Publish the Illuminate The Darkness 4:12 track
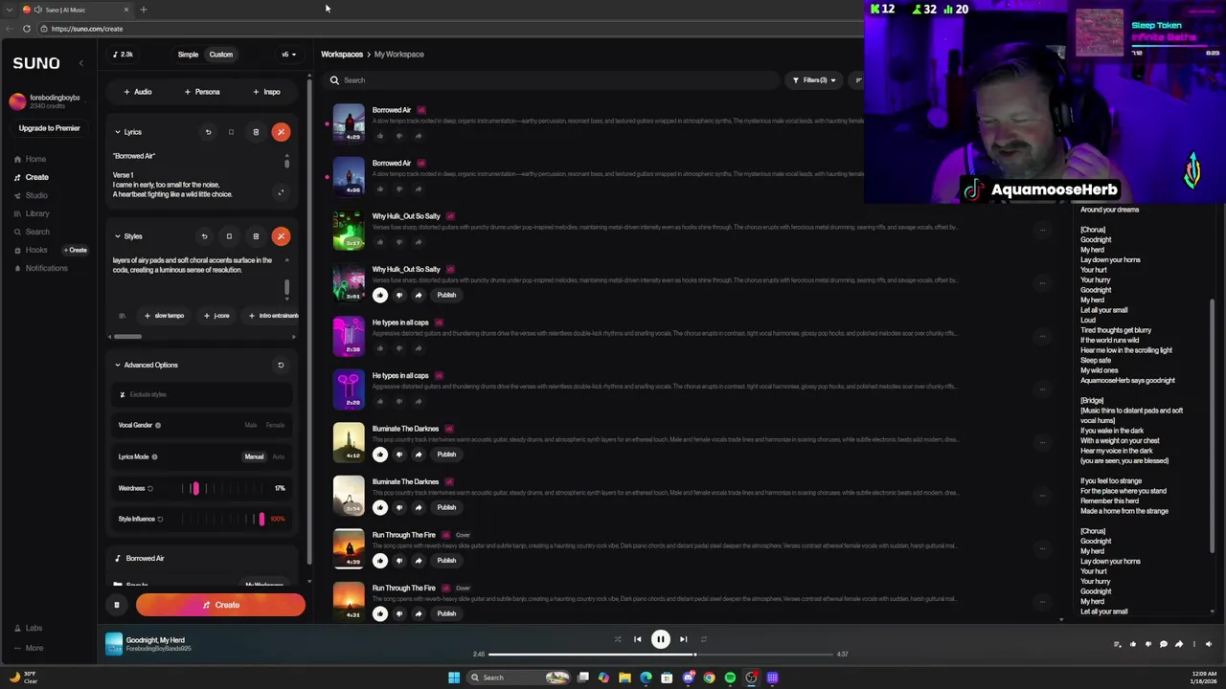This screenshot has width=1226, height=689. tap(446, 455)
